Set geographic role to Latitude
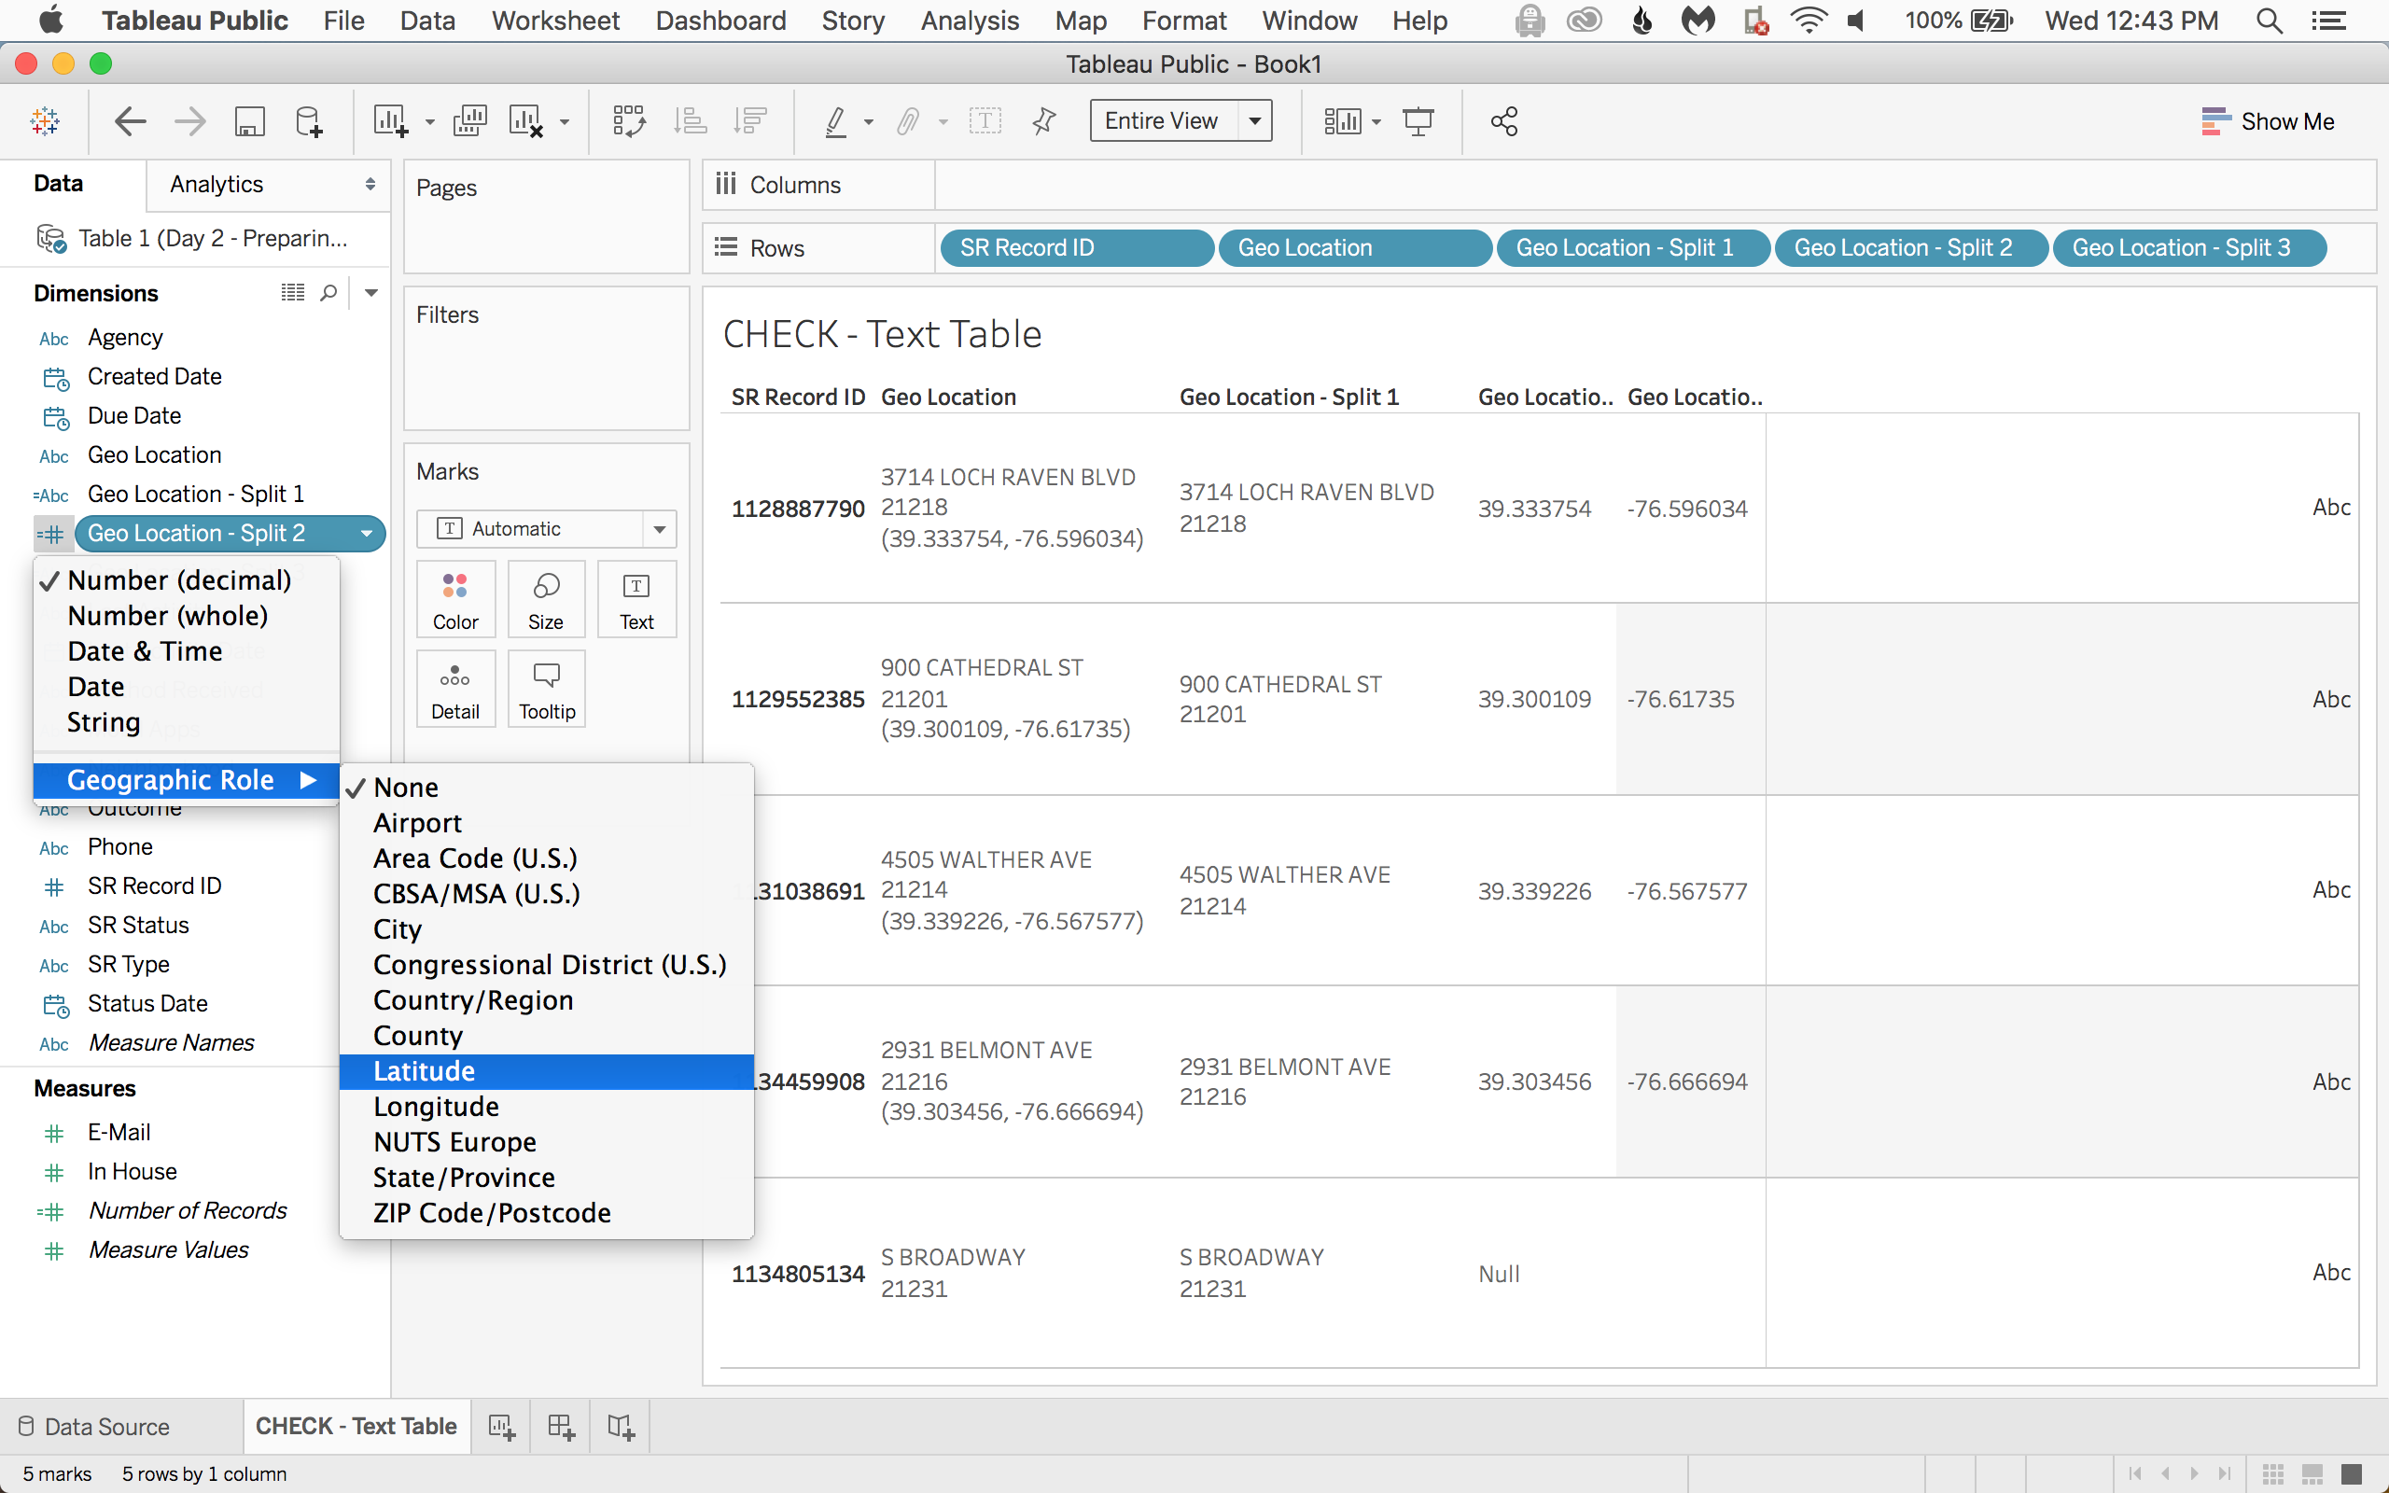Image resolution: width=2389 pixels, height=1493 pixels. pos(546,1071)
